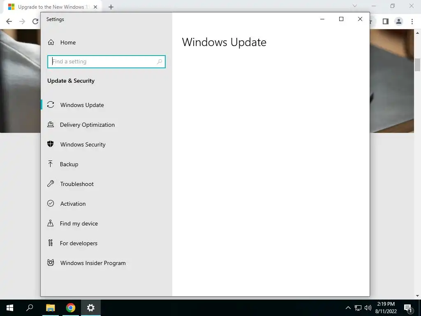Close the Settings window

coord(360,19)
